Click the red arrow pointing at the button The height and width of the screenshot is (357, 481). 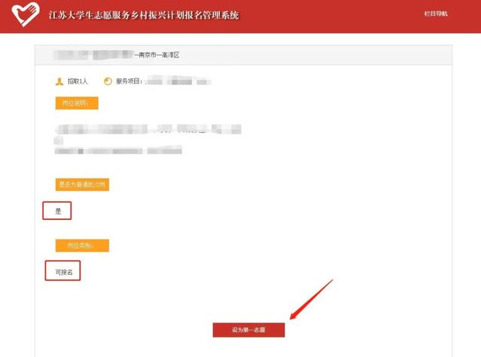309,301
